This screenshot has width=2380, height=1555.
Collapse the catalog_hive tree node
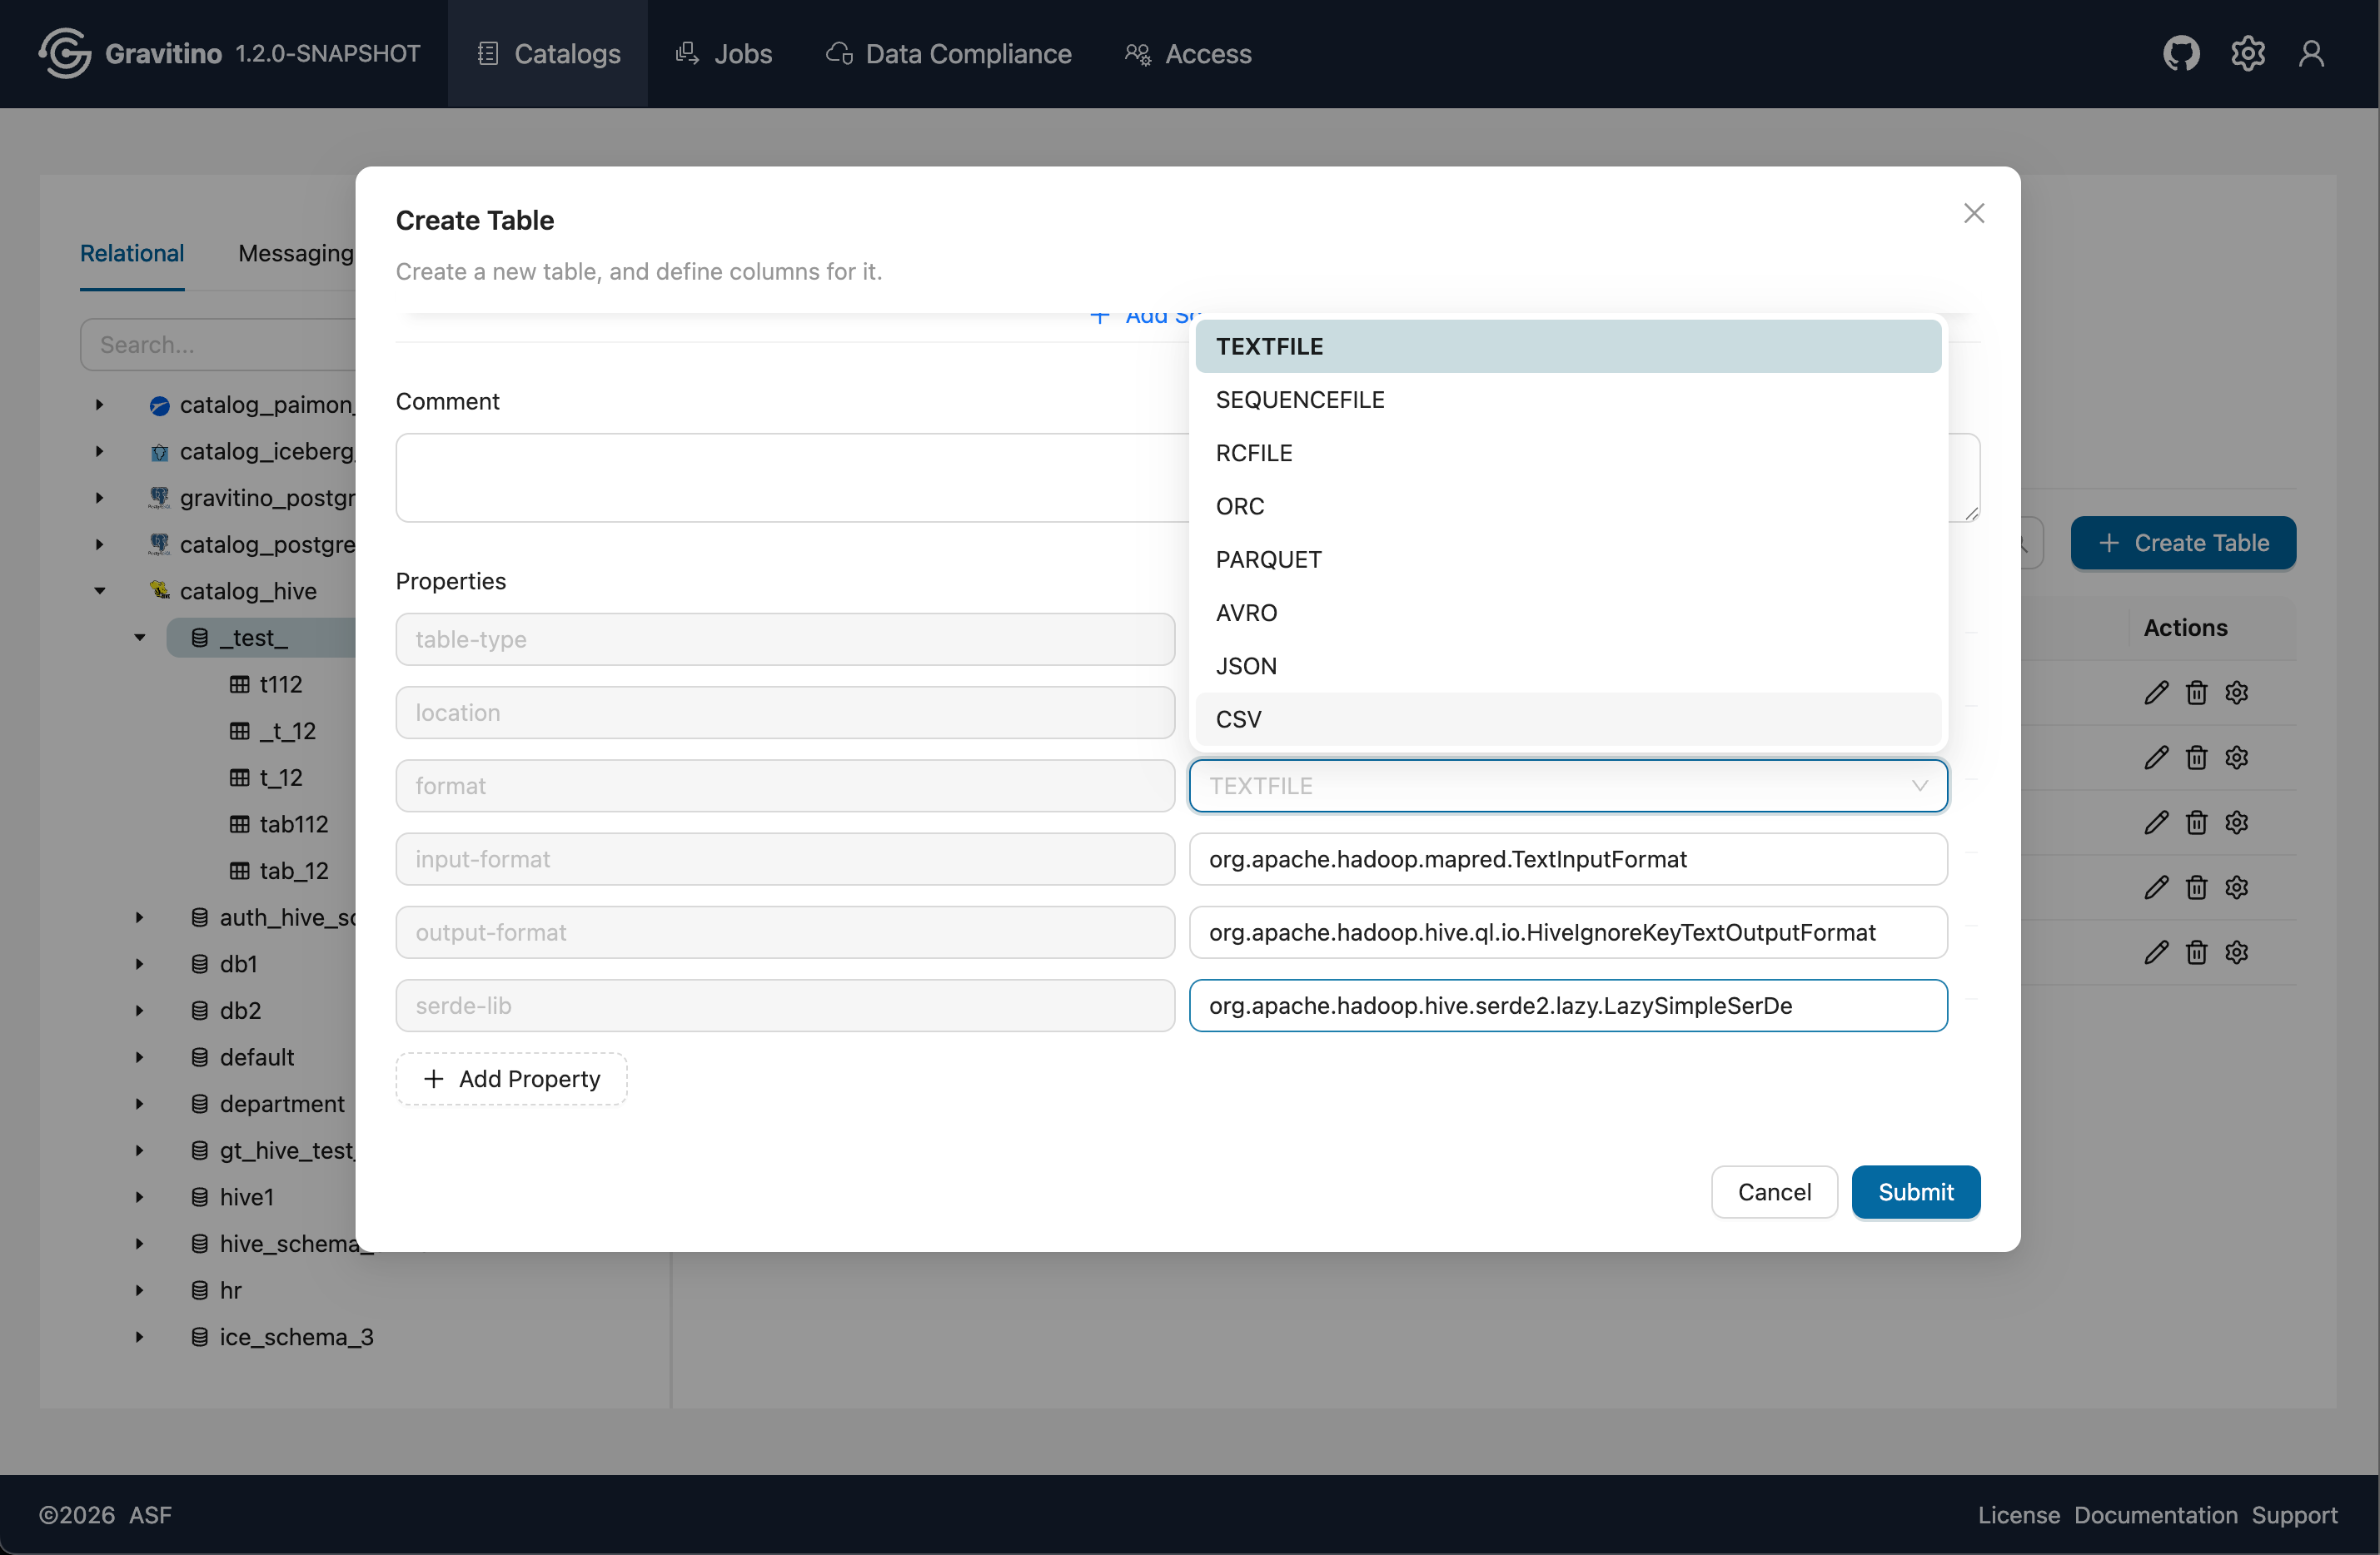[x=100, y=591]
